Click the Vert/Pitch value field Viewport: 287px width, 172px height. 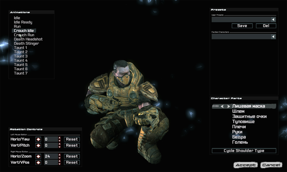pos(51,146)
